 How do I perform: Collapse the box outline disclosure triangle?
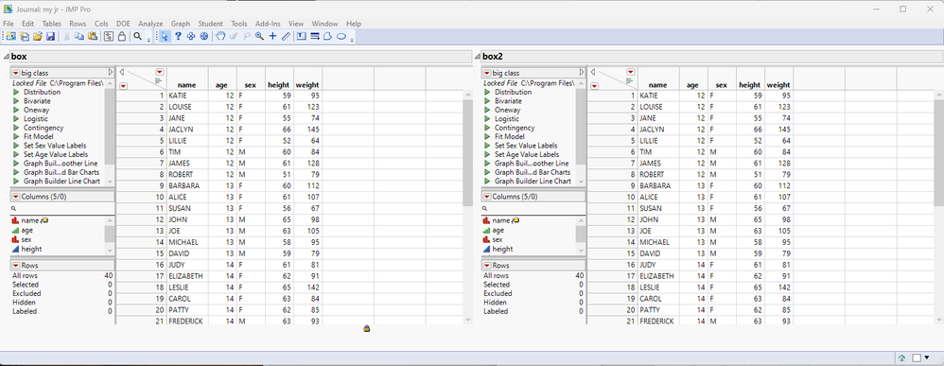(6, 57)
